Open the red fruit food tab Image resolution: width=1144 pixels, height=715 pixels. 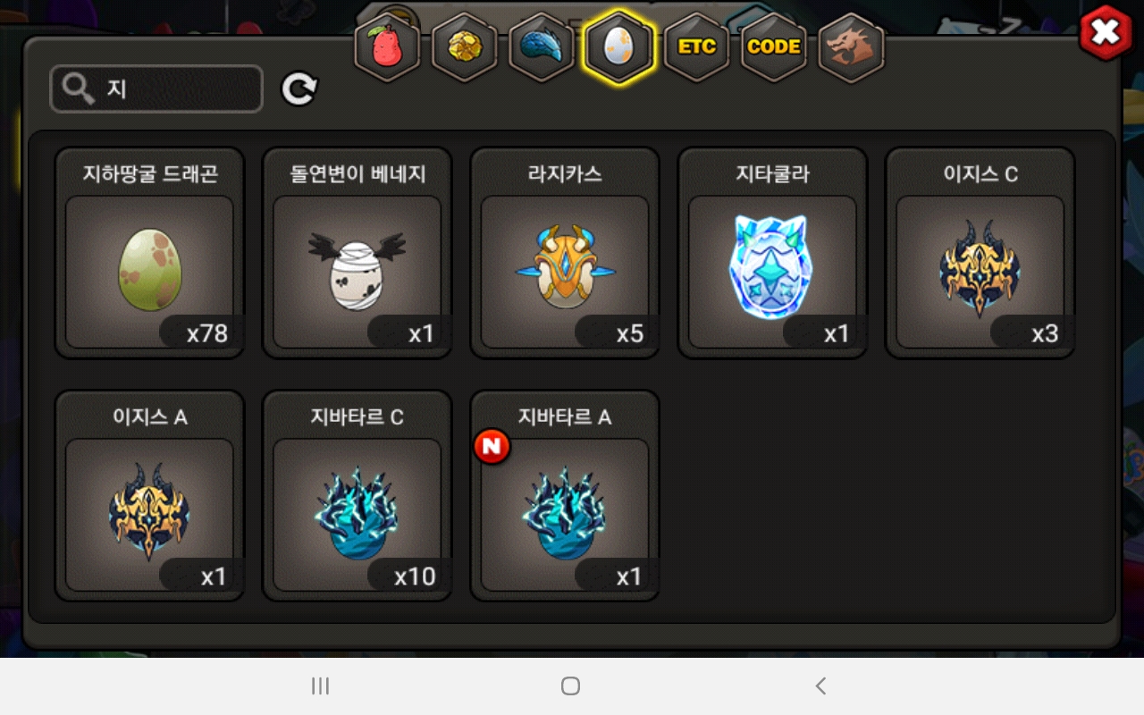pyautogui.click(x=387, y=47)
